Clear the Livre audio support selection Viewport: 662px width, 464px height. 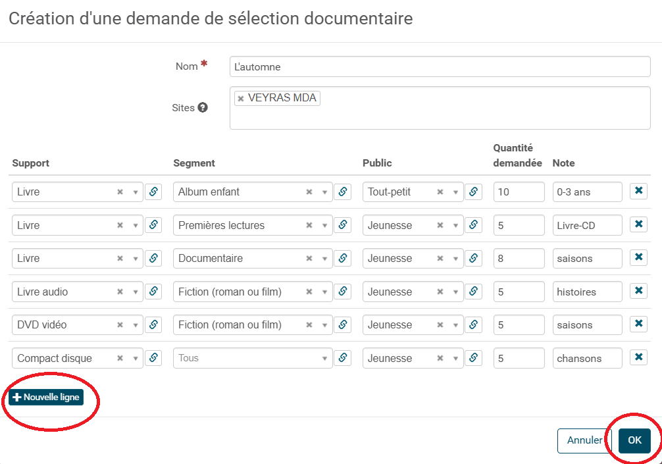tap(122, 291)
